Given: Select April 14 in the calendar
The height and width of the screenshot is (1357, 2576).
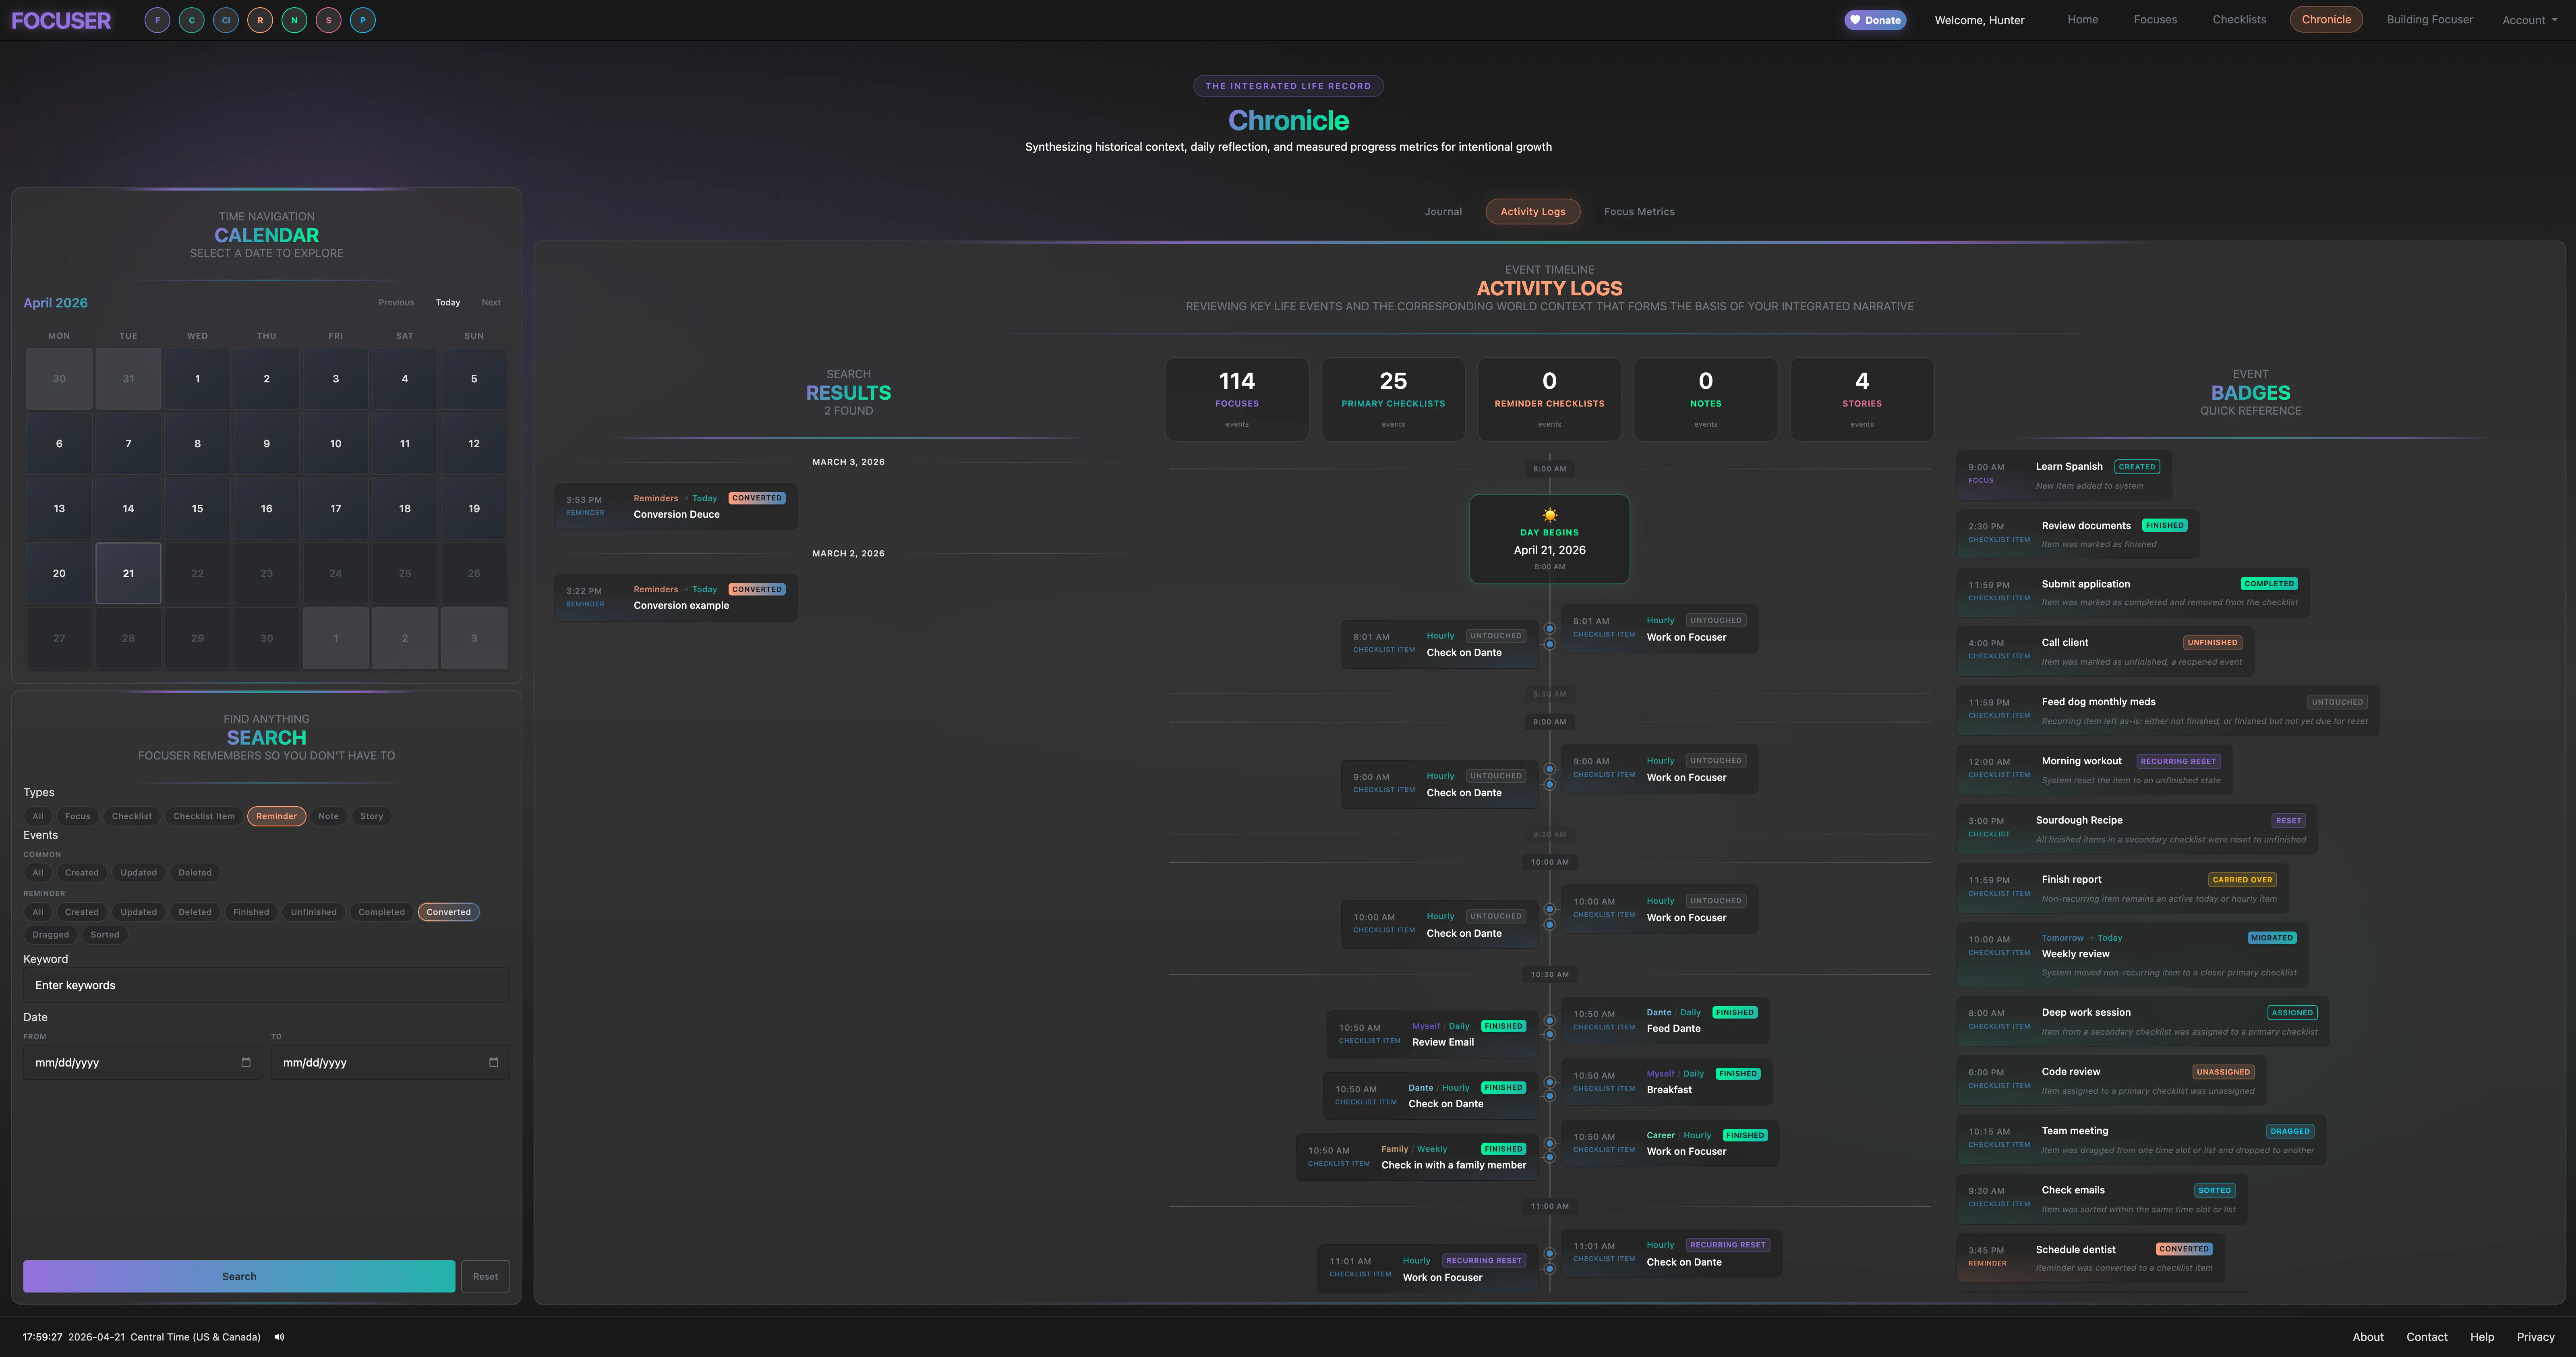Looking at the screenshot, I should tap(128, 508).
